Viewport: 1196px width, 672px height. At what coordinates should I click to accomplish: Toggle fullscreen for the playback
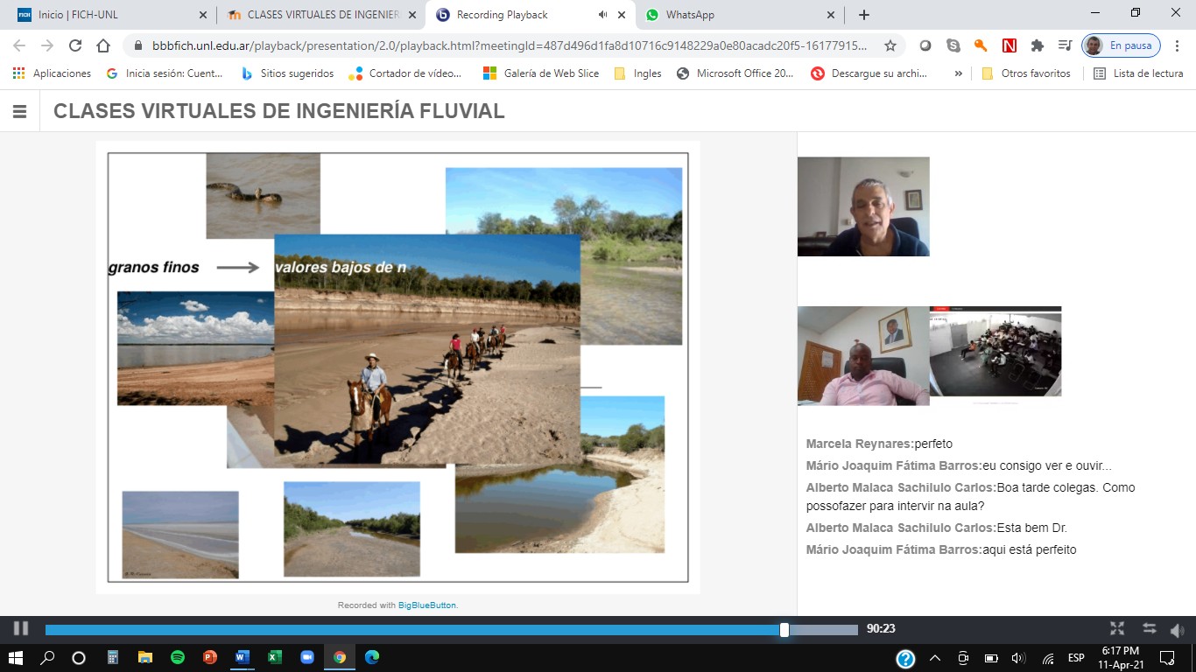tap(1117, 628)
